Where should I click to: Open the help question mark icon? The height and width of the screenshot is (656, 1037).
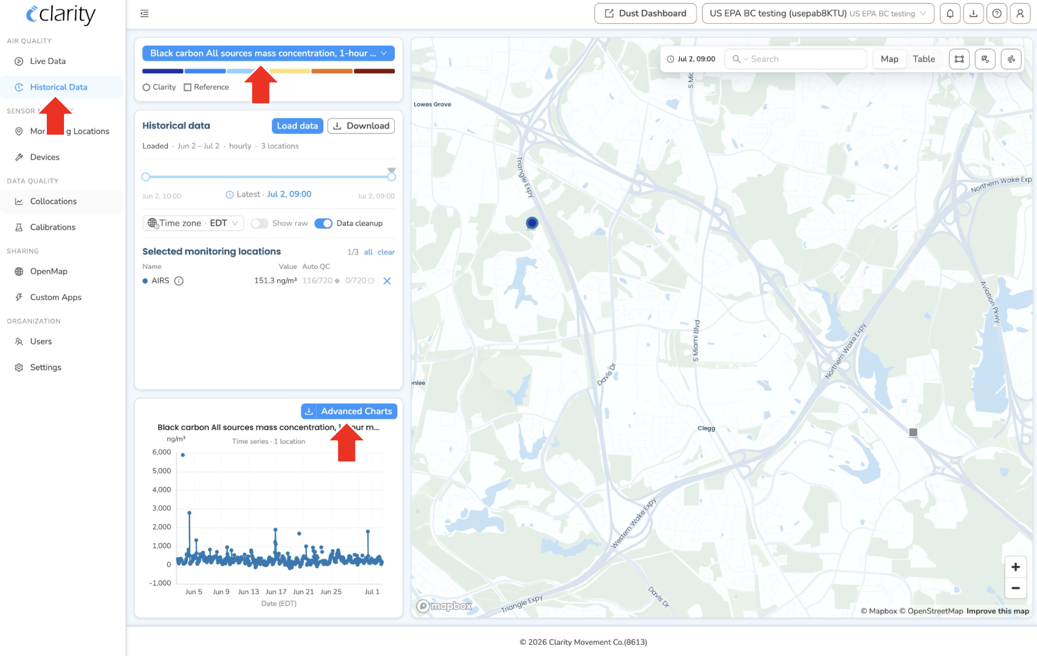tap(997, 13)
